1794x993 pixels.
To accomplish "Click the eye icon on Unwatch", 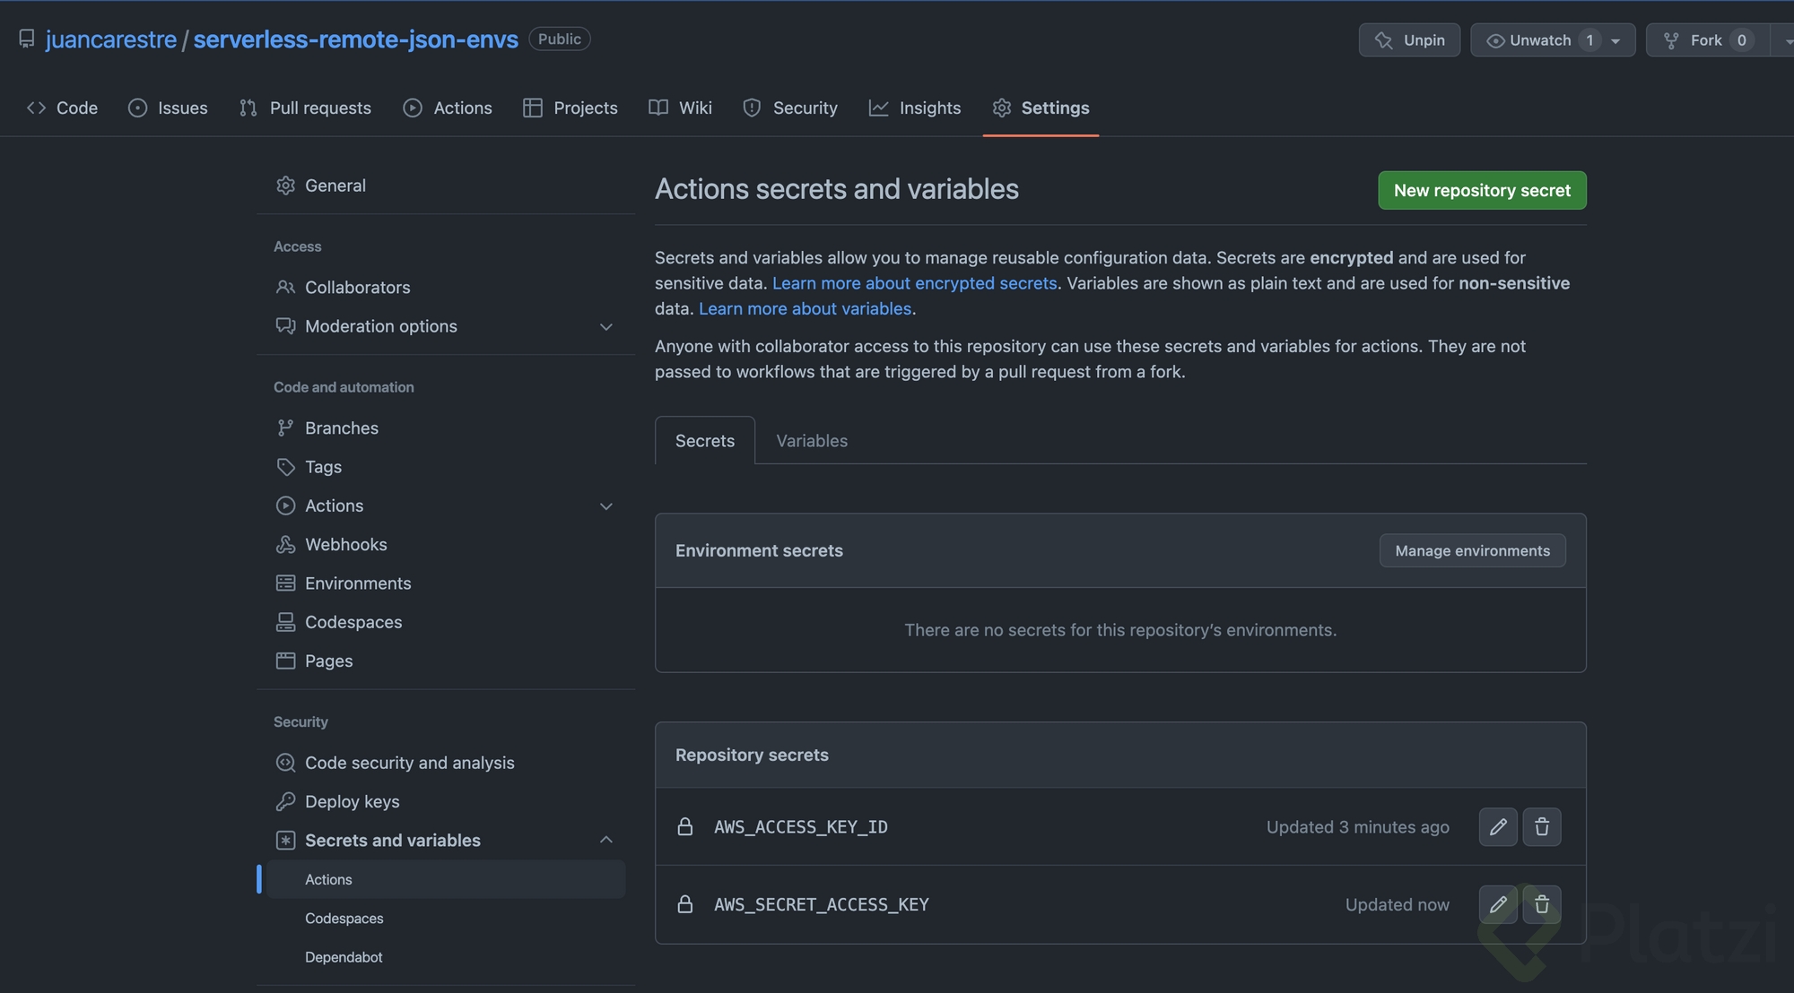I will pos(1495,40).
